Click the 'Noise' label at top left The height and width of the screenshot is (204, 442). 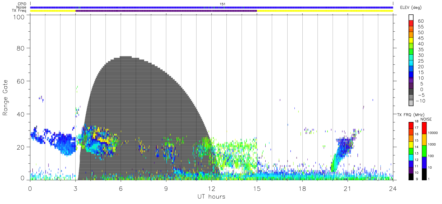click(22, 7)
